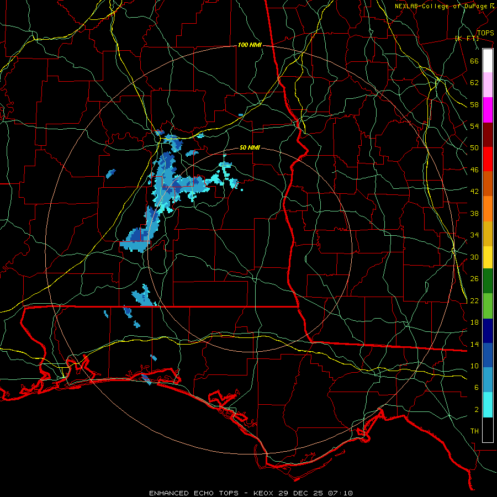Viewport: 497px width, 497px height.
Task: Click the 'TH' legend threshold label
Action: (474, 431)
